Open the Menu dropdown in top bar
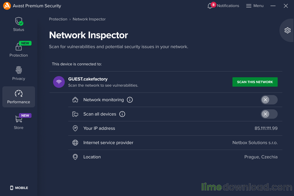Viewport: 294px width, 196px height. [255, 6]
